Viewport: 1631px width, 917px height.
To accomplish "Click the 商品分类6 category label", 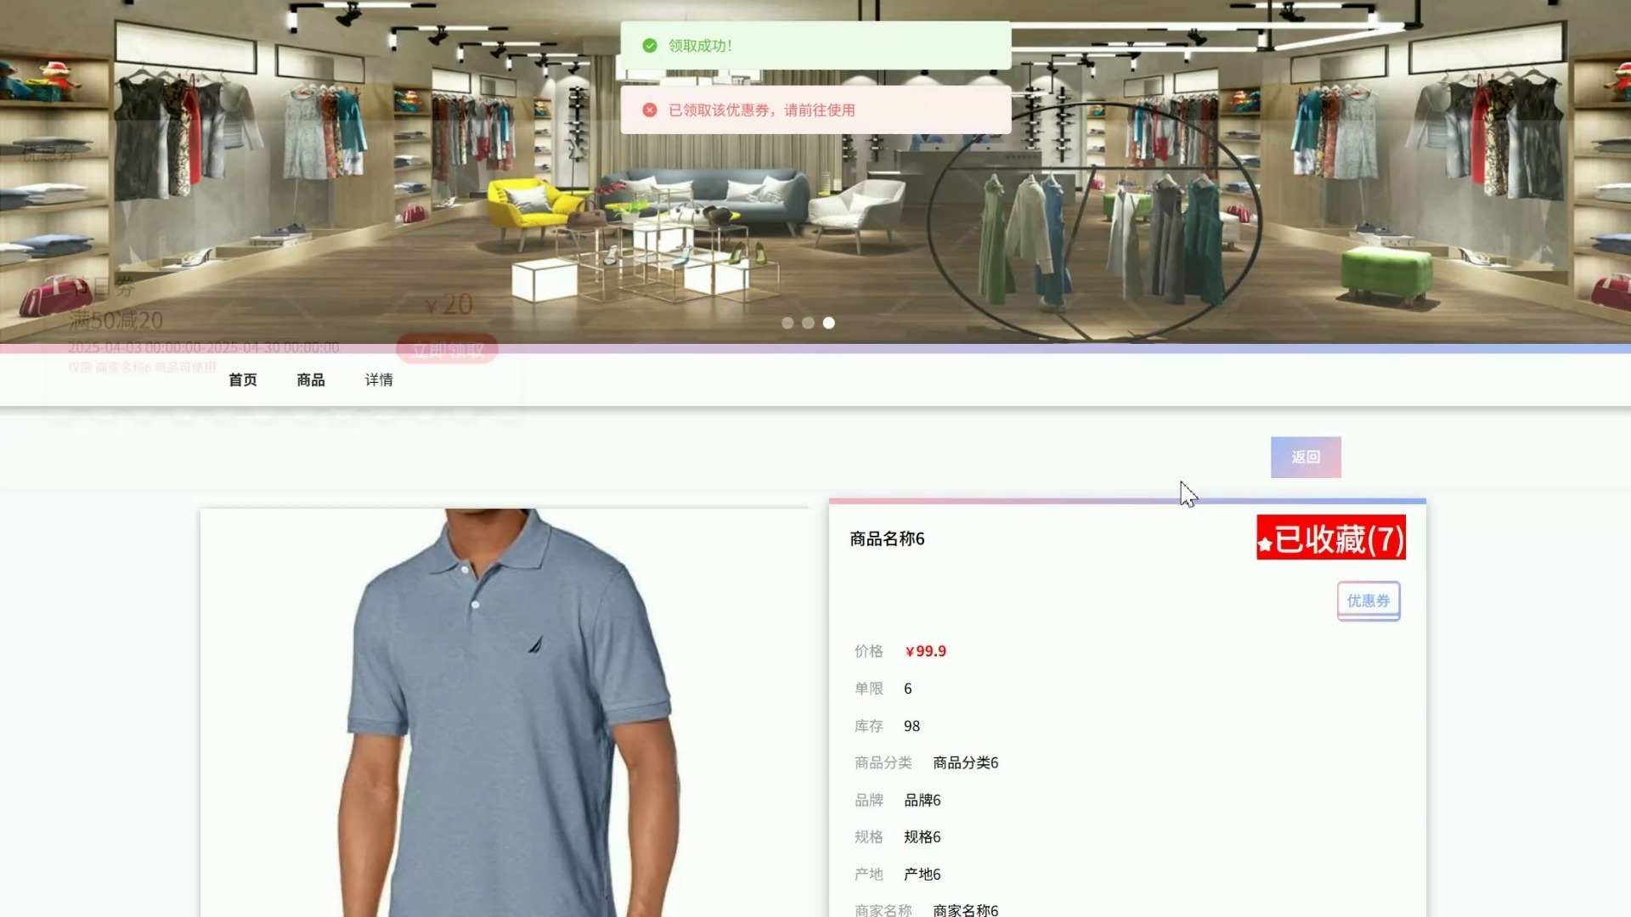I will [964, 762].
